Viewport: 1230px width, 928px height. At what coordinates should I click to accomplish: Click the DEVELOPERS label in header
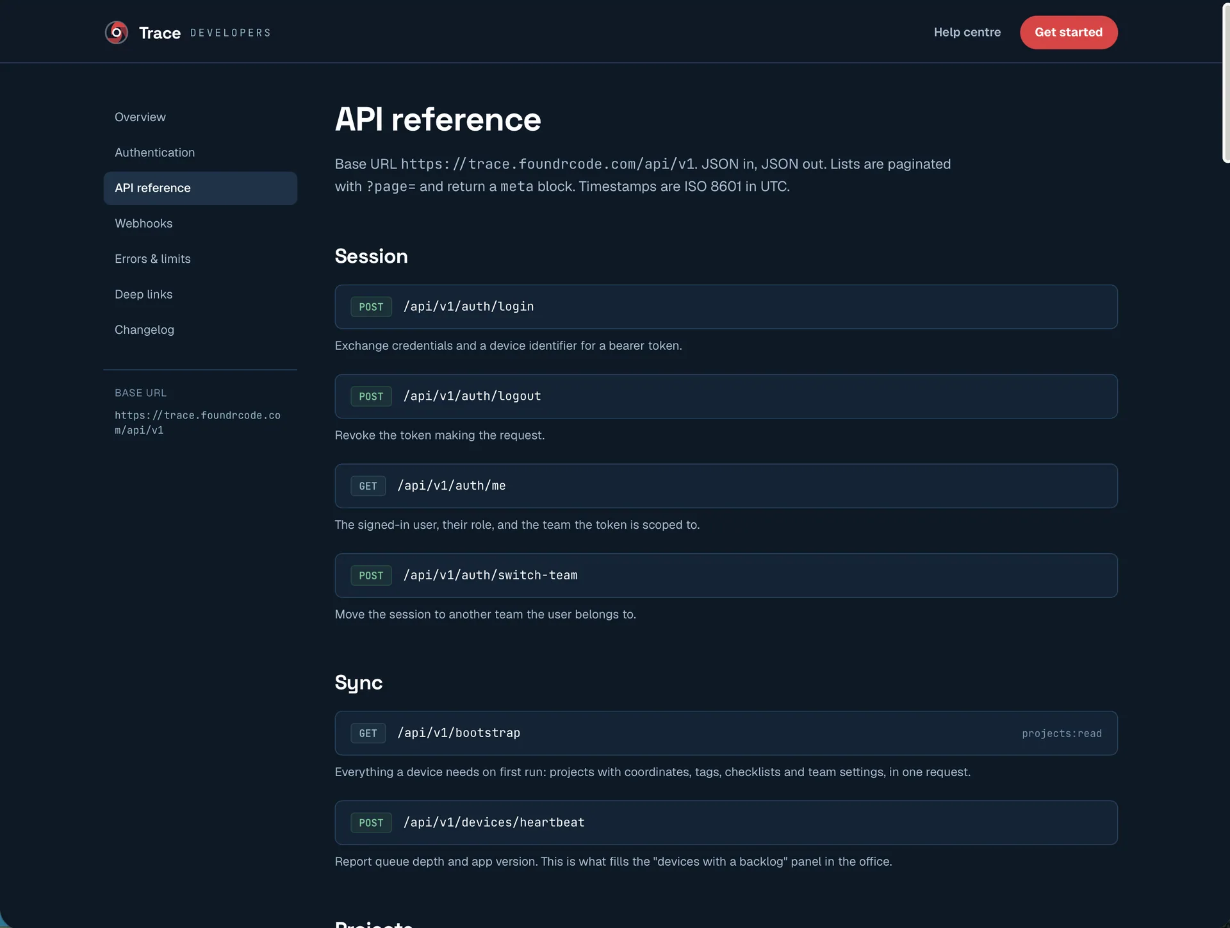coord(231,33)
